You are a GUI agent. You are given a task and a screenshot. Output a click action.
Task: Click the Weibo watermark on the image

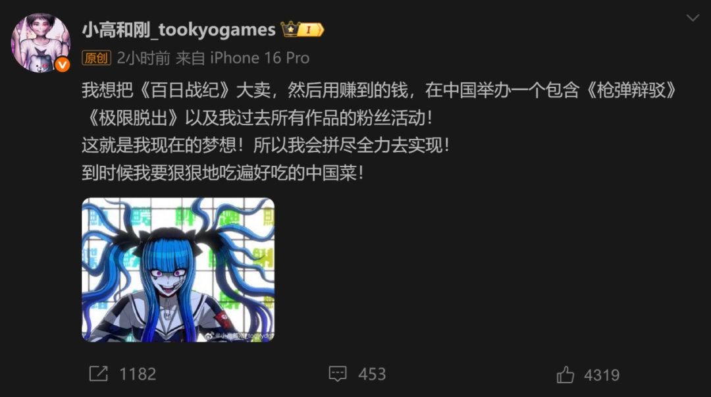coord(239,336)
